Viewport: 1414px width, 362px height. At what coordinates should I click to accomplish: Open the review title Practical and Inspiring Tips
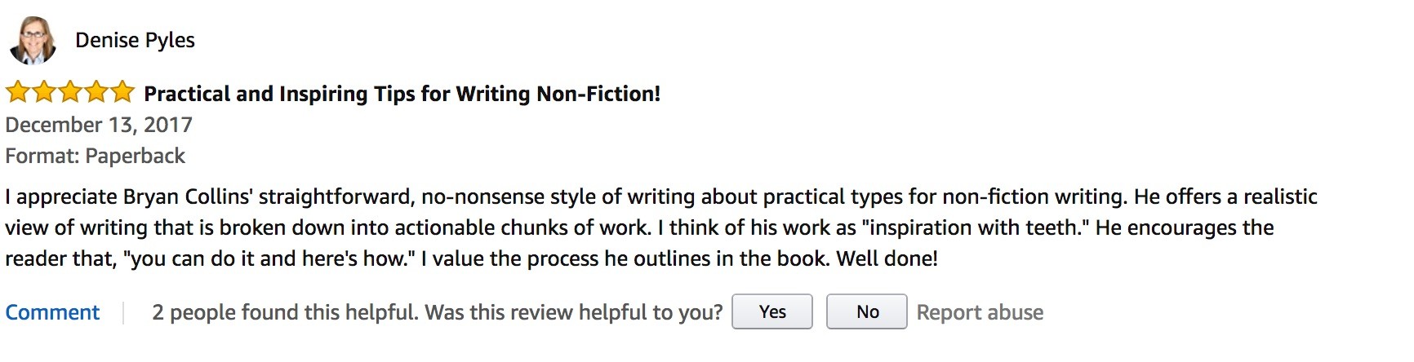tap(402, 94)
